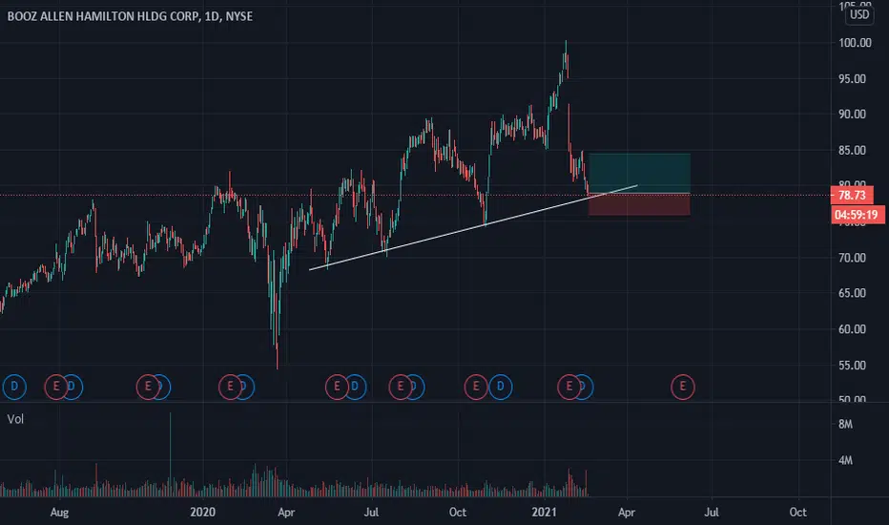Open the earnings marker beside the 2021 label
The width and height of the screenshot is (889, 525).
569,388
